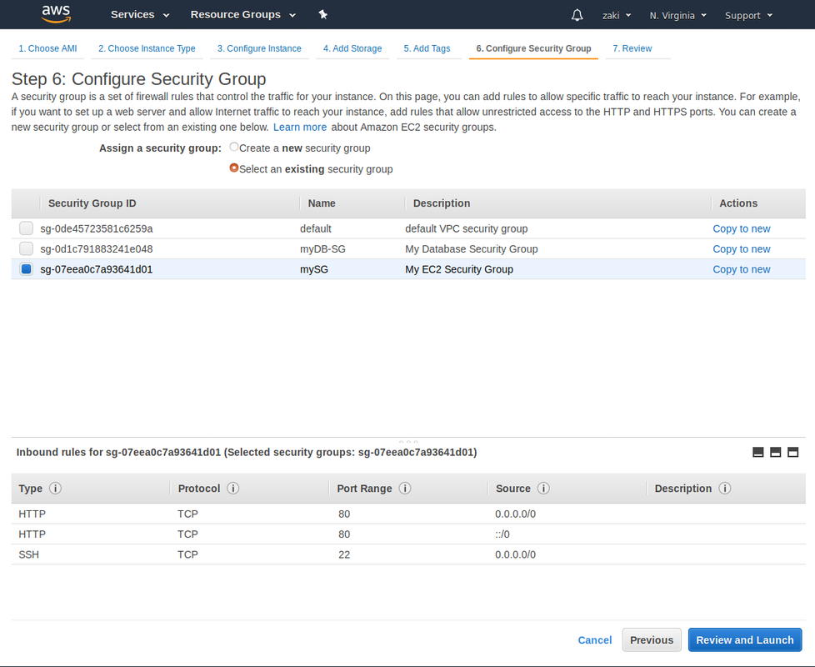Screen dimensions: 815x667
Task: Show info tooltip for Source column
Action: [543, 489]
